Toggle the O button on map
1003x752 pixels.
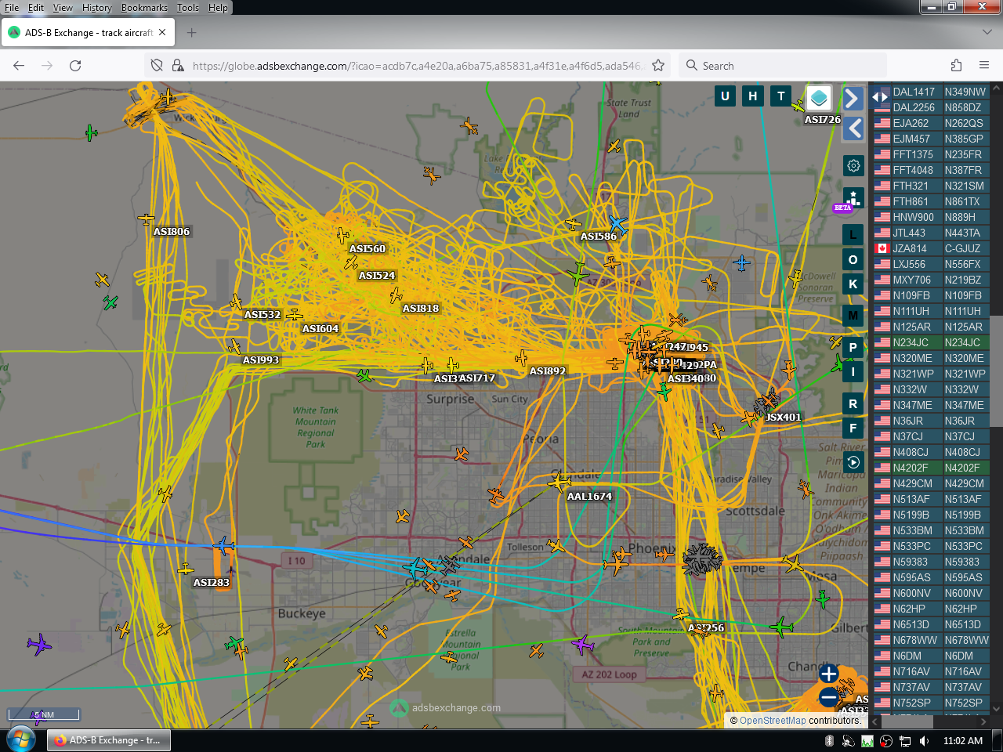pos(853,259)
